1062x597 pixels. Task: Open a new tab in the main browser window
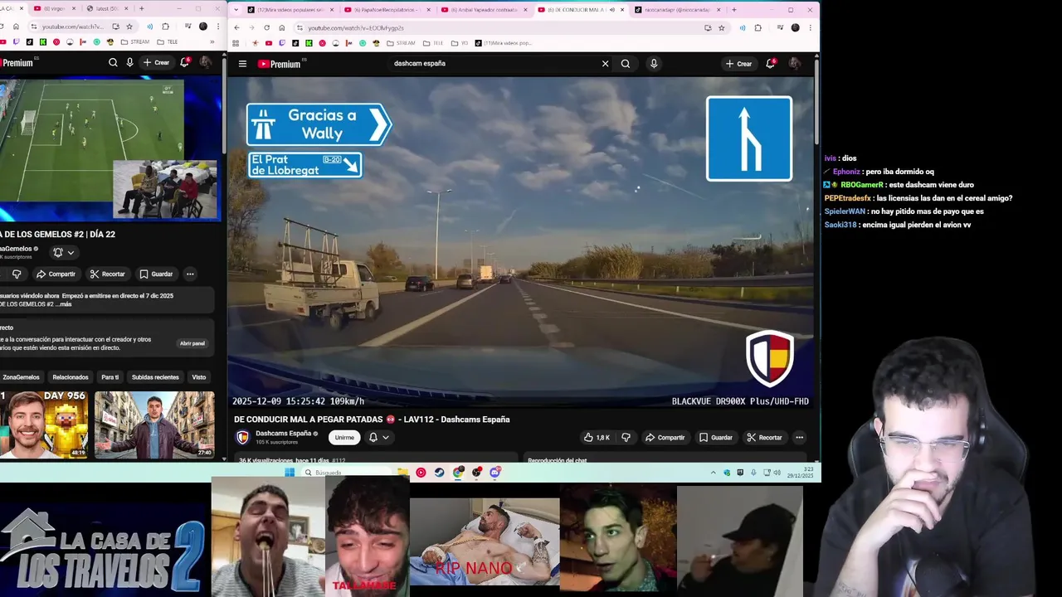733,10
